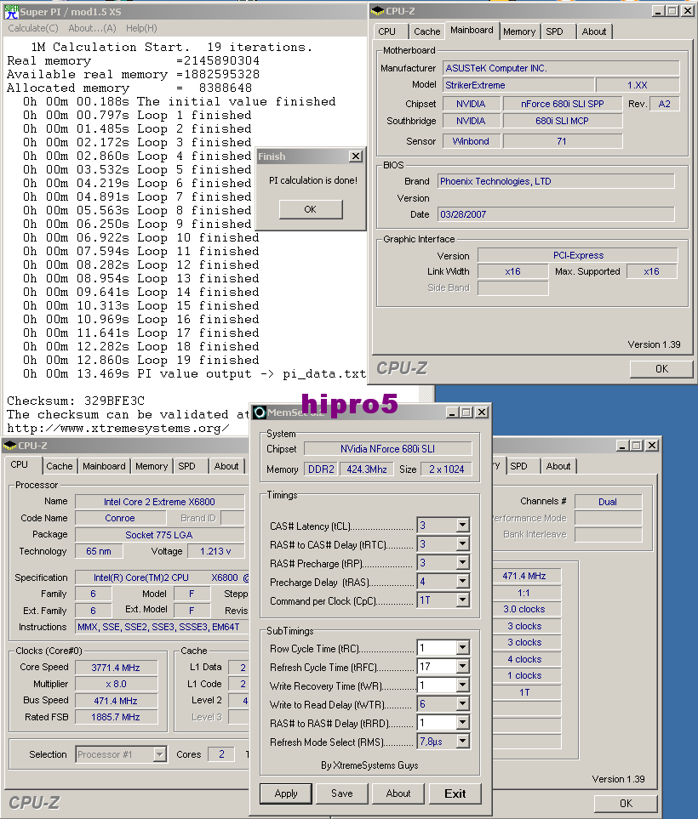Screen dimensions: 698x819
Task: Expand the Refresh Mode Select (RMS) dropdown
Action: (x=463, y=742)
